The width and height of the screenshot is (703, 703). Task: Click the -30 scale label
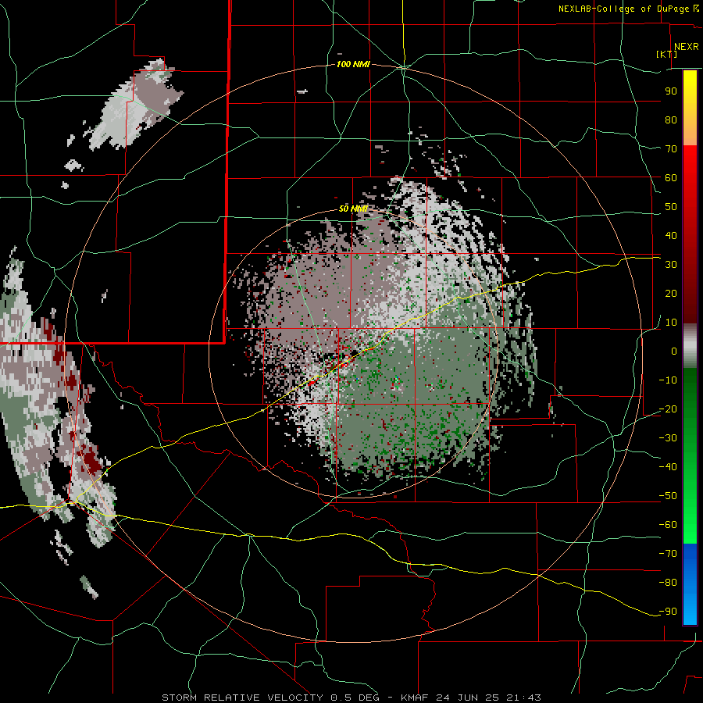(x=668, y=438)
